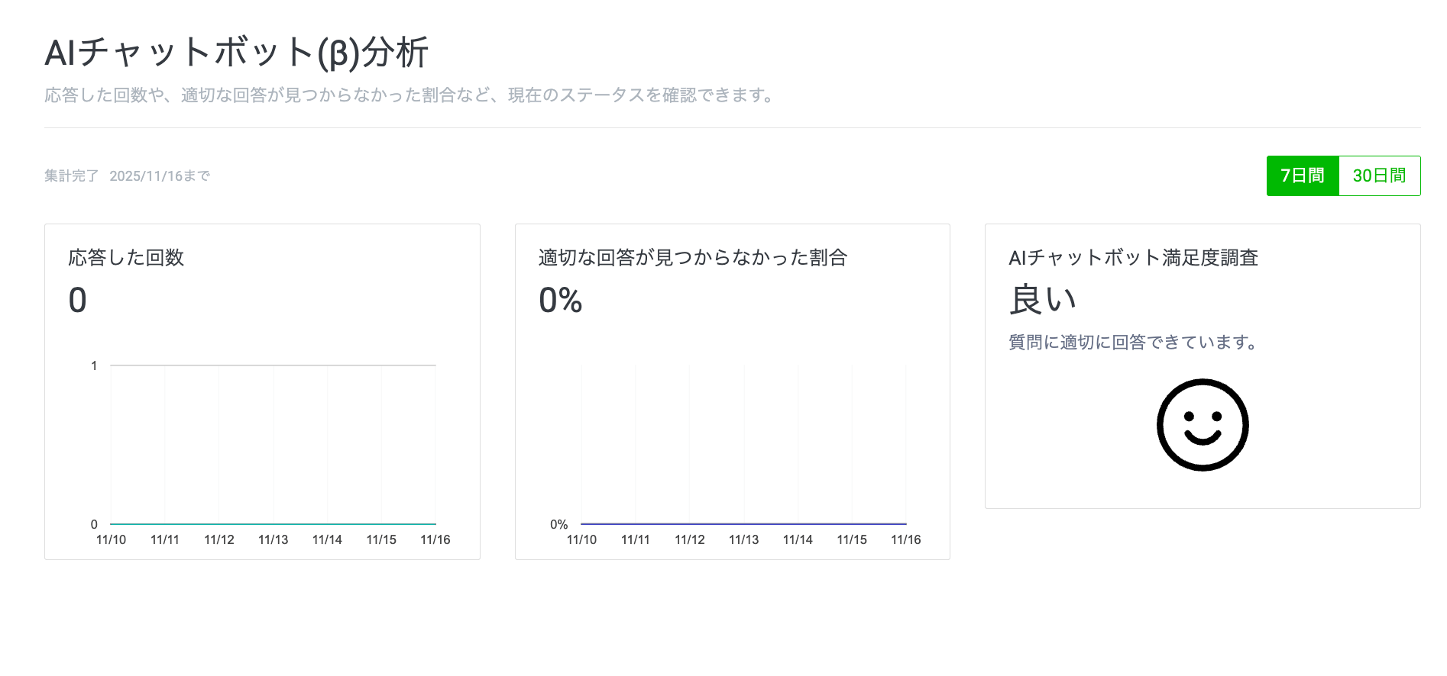Click the page description text below the title

[409, 95]
